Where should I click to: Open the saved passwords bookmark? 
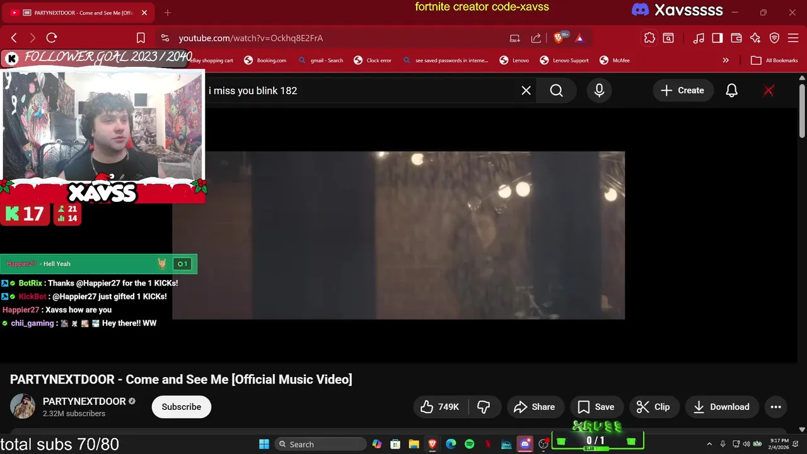tap(445, 61)
